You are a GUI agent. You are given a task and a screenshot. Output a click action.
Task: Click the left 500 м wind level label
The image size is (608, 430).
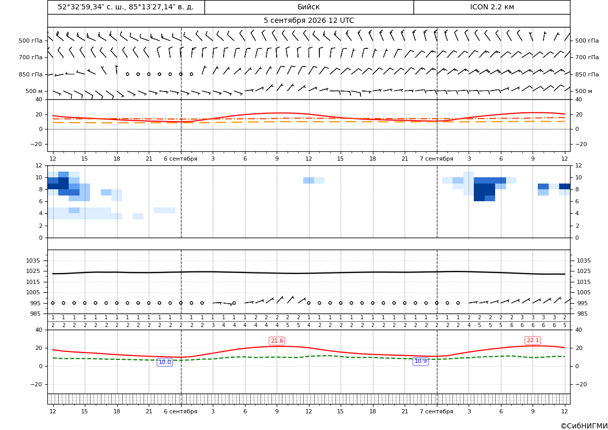click(34, 92)
